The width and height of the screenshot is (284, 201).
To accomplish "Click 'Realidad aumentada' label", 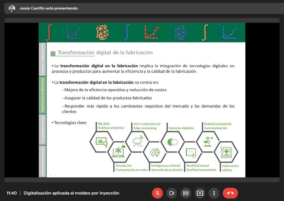I will click(201, 170).
